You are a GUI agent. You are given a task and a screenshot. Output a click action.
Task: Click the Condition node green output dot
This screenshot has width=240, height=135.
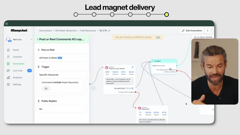[x=177, y=66]
